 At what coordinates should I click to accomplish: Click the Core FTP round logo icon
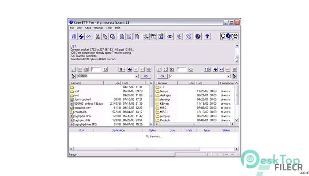pos(198,37)
